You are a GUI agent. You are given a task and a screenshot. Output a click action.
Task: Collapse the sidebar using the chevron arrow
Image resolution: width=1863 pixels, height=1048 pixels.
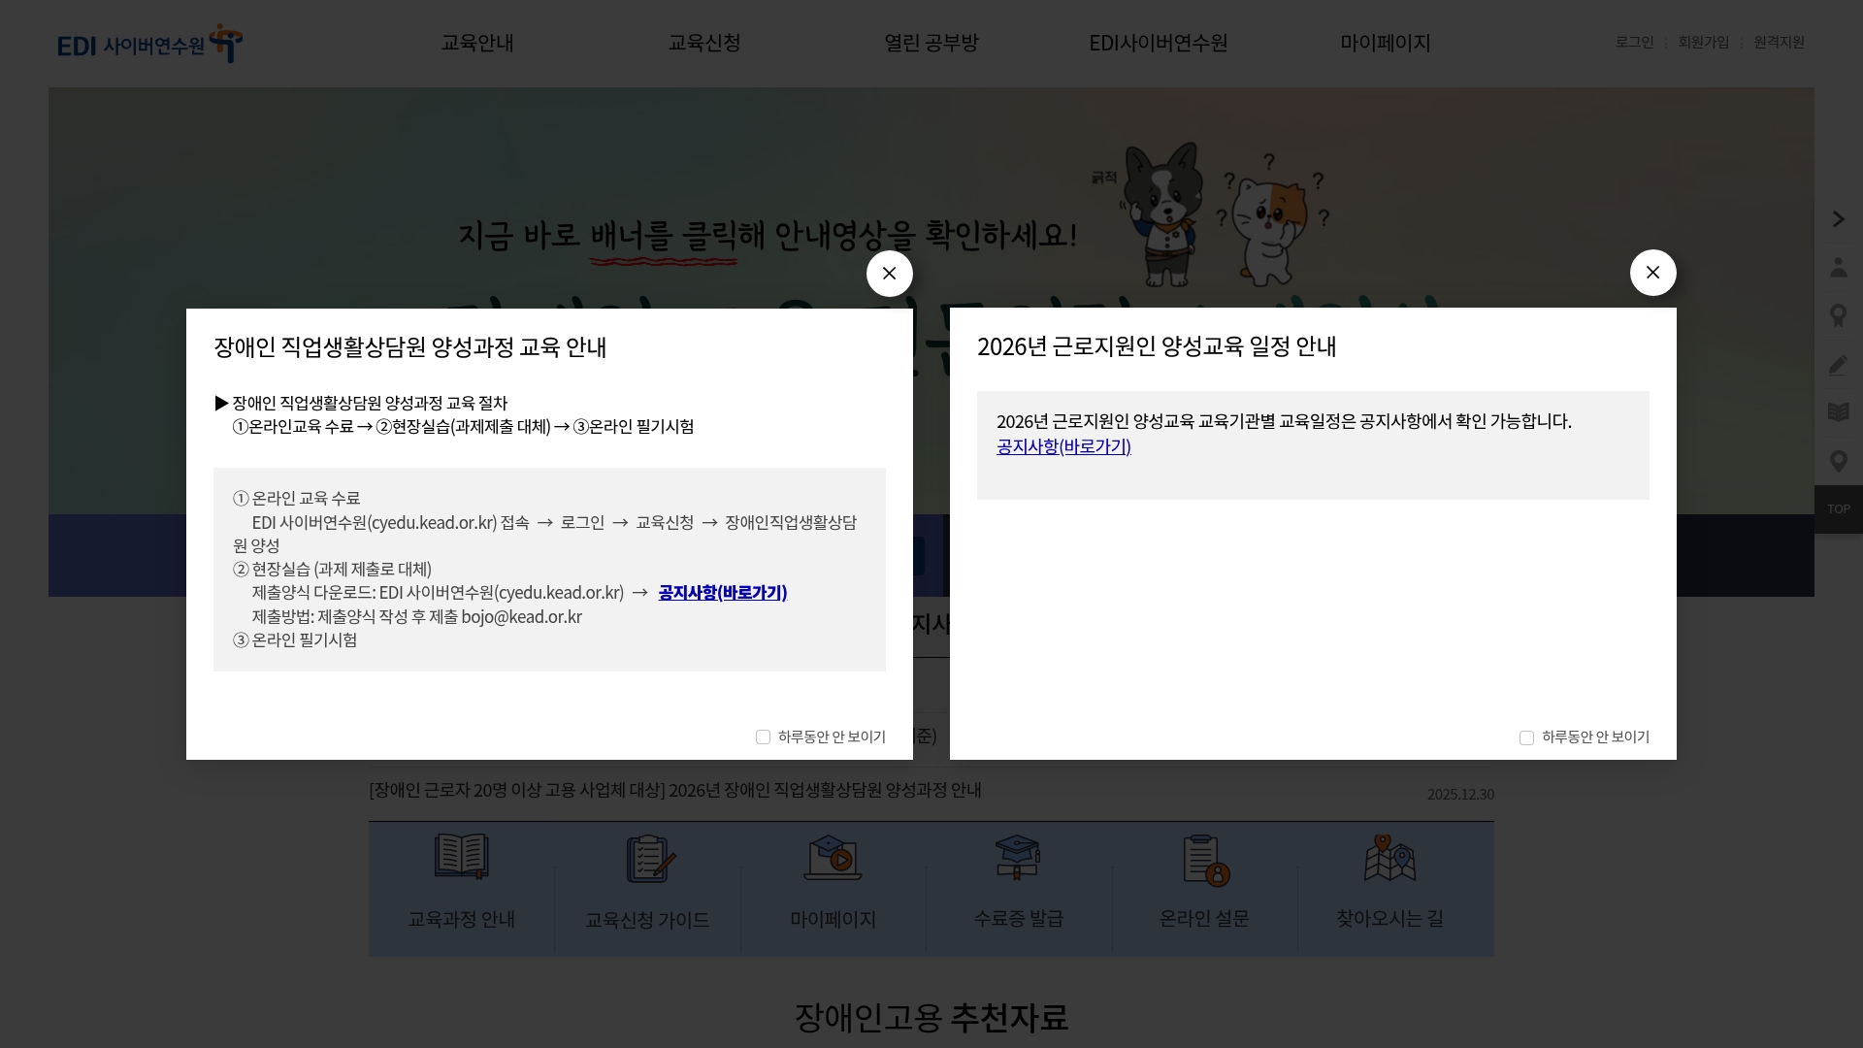coord(1839,219)
